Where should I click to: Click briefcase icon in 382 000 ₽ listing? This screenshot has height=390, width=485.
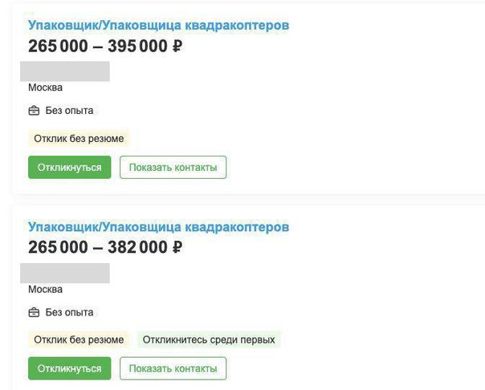click(34, 312)
